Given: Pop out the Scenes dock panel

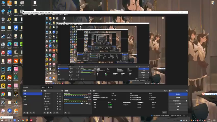Looking at the screenshot, I should [x=42, y=91].
